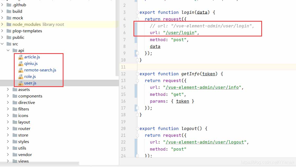Click the public folder icon
This screenshot has width=296, height=167.
pos(9,37)
